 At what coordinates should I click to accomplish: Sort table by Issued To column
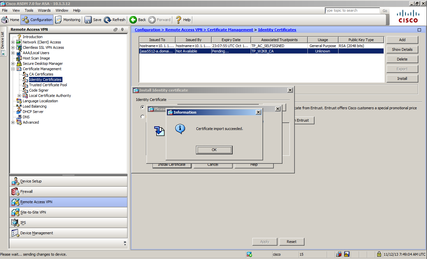pyautogui.click(x=157, y=40)
